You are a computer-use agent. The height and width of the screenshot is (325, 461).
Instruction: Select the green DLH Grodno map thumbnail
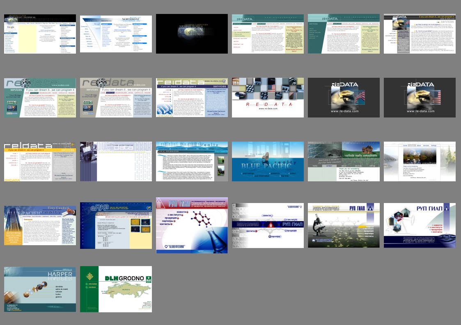click(116, 289)
